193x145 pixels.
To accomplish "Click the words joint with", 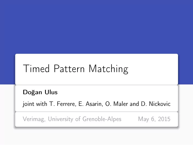I will click(x=35, y=104).
